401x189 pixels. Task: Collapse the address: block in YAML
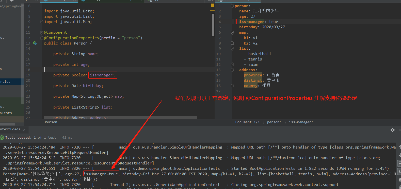click(232, 70)
